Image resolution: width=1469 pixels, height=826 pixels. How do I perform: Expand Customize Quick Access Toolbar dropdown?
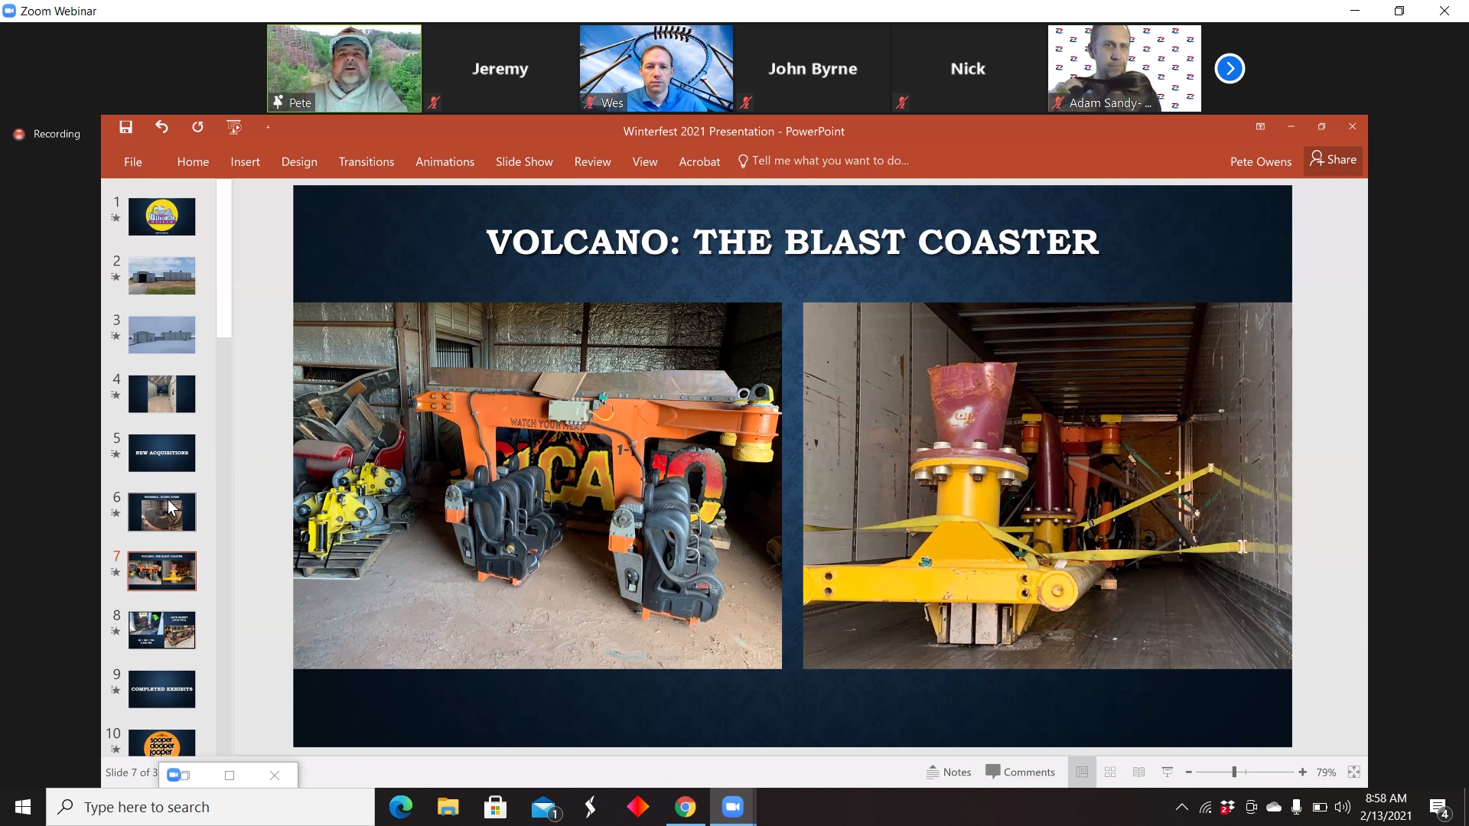(268, 128)
